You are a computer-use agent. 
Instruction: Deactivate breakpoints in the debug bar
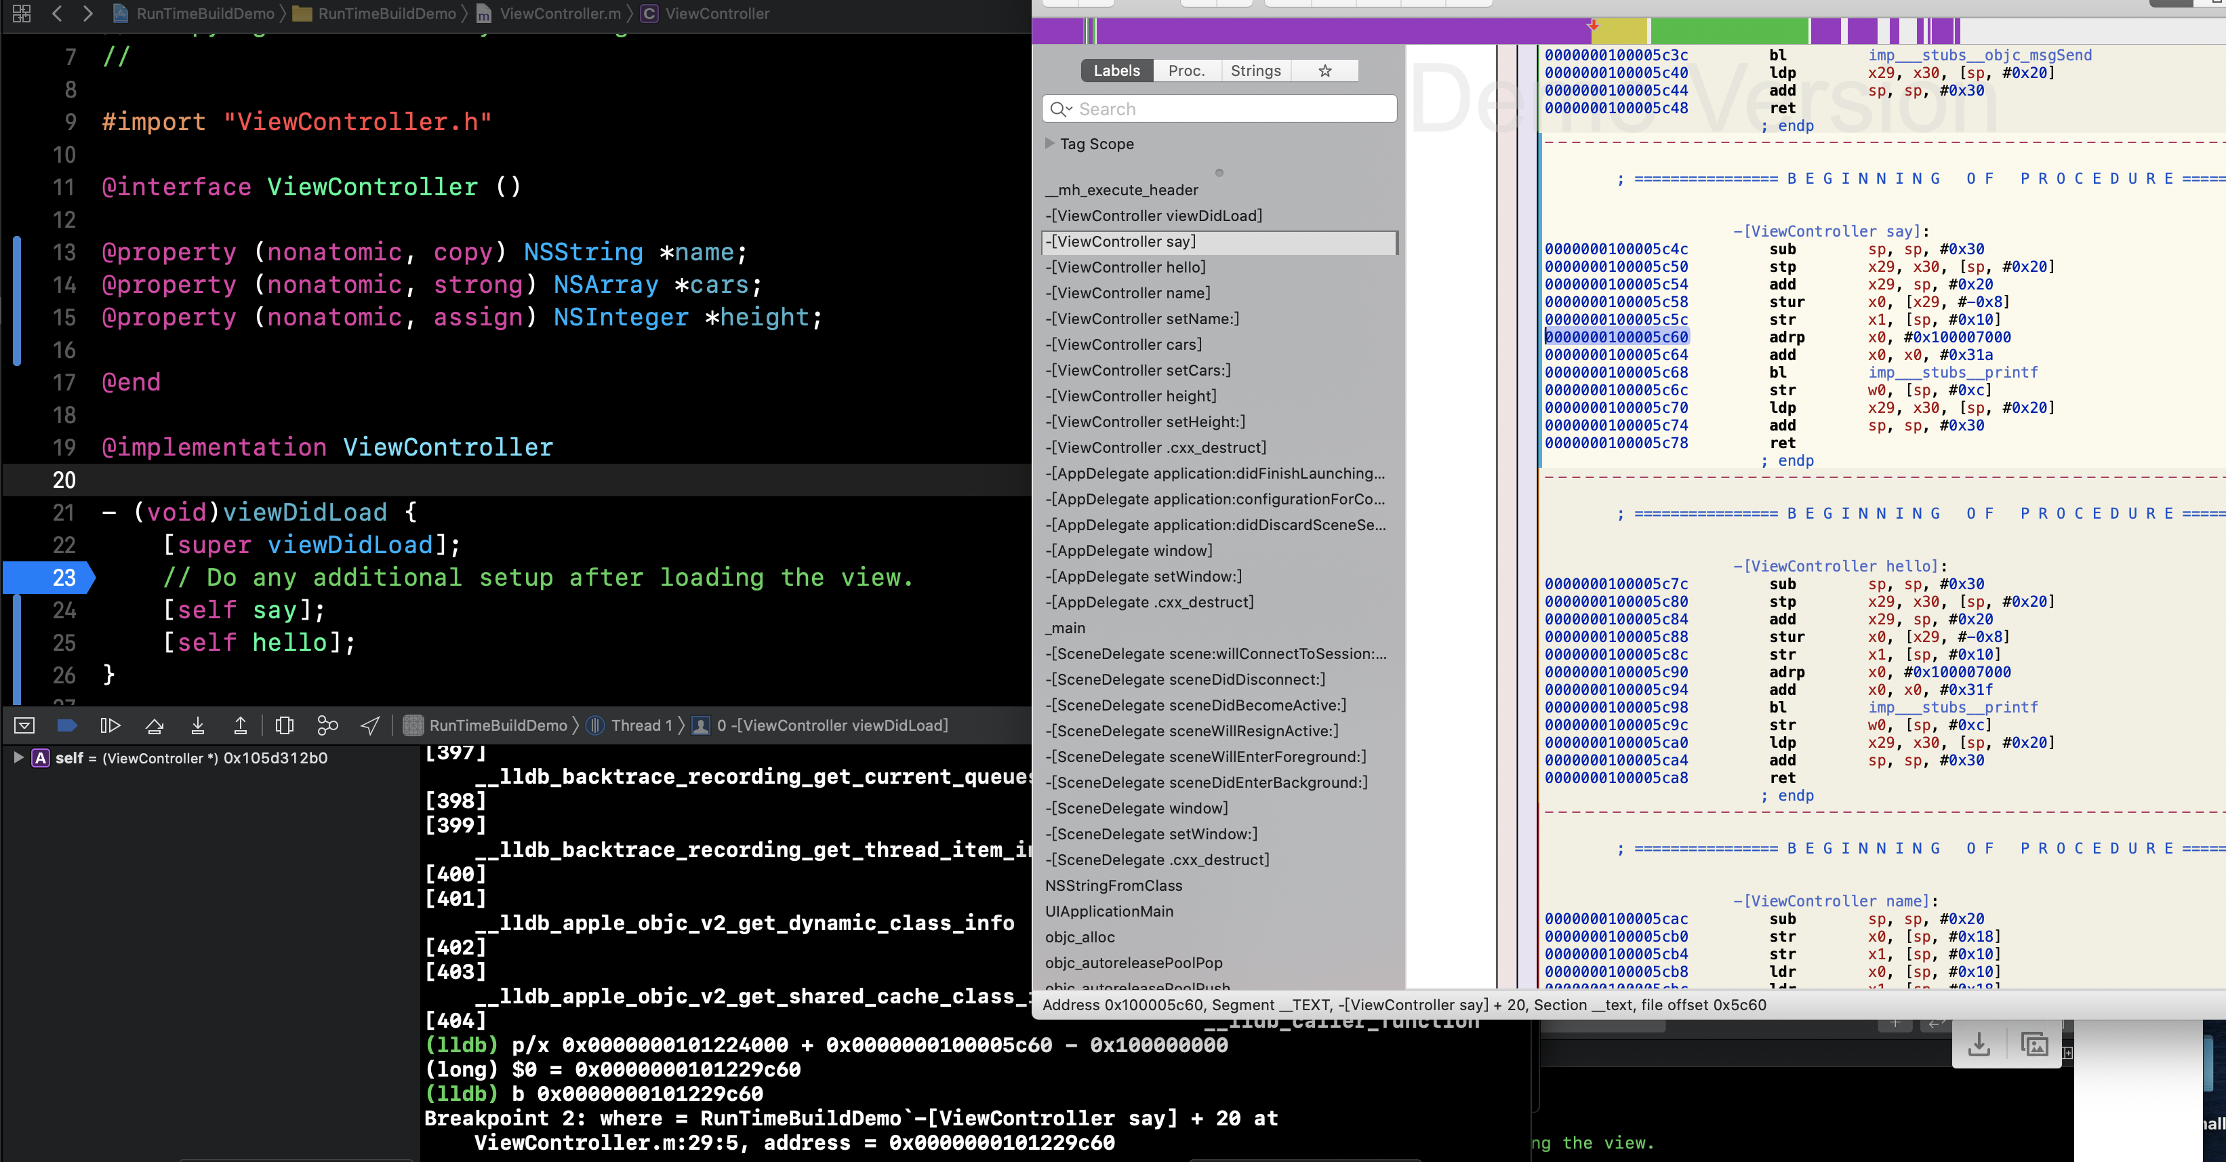(67, 725)
